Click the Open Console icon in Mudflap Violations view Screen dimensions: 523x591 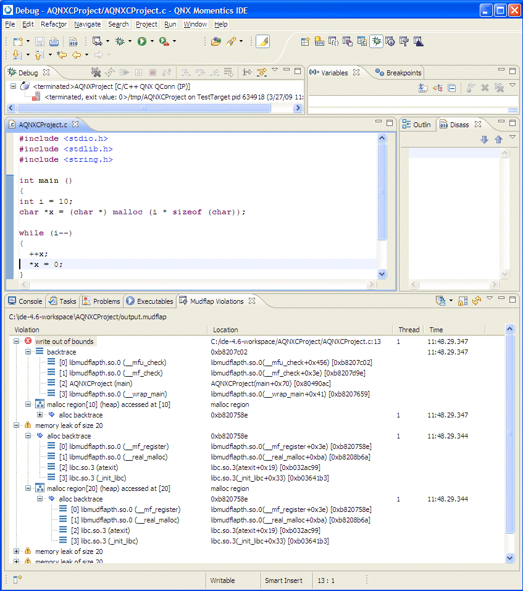440,301
